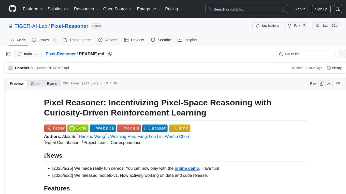Expand the Open Source menu
Screen dimensions: 346x194
coord(118,9)
